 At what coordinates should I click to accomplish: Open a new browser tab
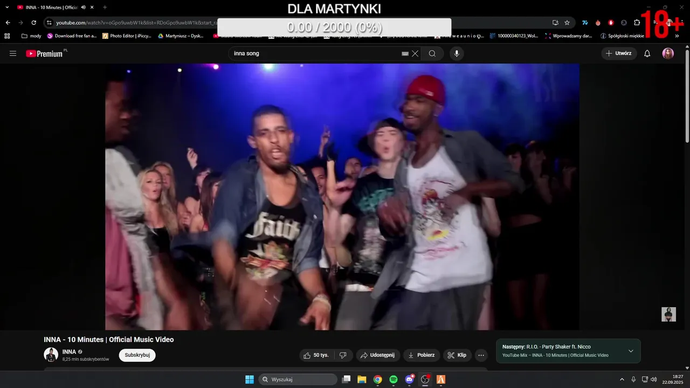pos(105,8)
